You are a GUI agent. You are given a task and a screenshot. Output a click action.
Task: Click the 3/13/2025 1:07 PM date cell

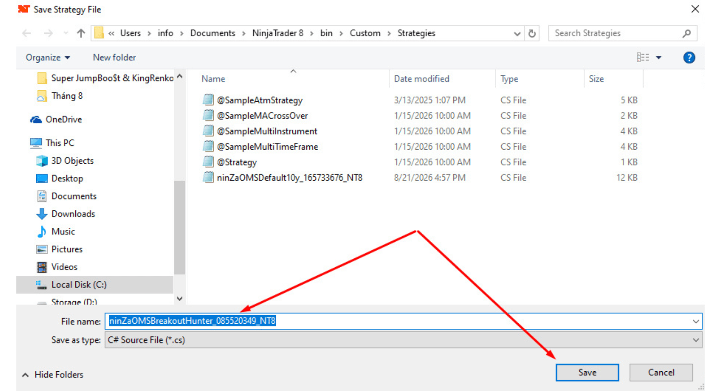click(430, 100)
